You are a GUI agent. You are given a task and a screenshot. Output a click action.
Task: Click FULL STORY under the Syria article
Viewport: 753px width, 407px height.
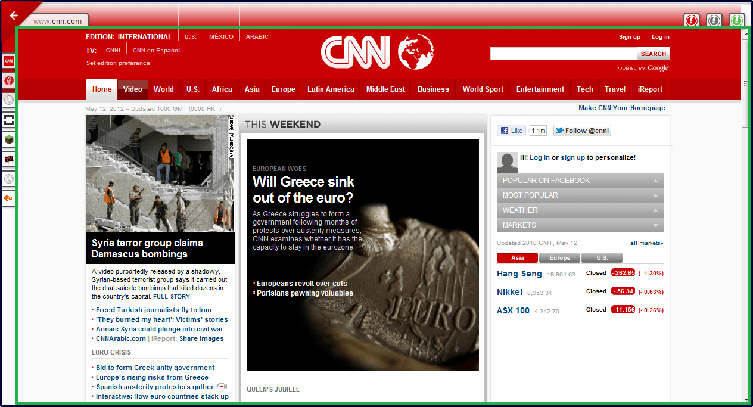(172, 297)
